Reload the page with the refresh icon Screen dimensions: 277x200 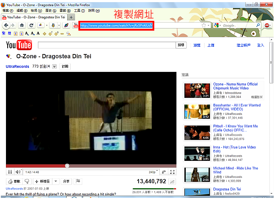pos(31,26)
